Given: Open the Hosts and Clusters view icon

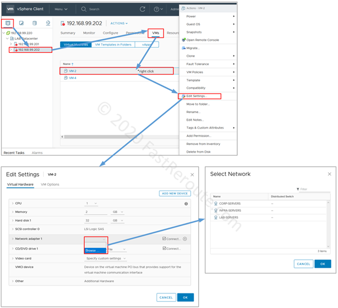Looking at the screenshot, I should tap(8, 23).
